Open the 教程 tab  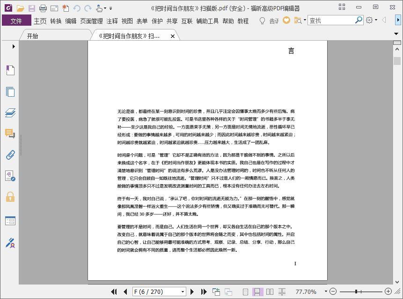tap(243, 21)
